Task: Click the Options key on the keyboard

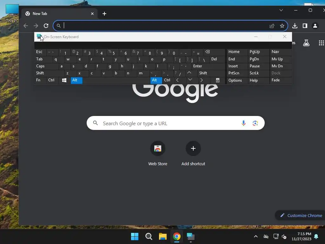Action: (237, 80)
